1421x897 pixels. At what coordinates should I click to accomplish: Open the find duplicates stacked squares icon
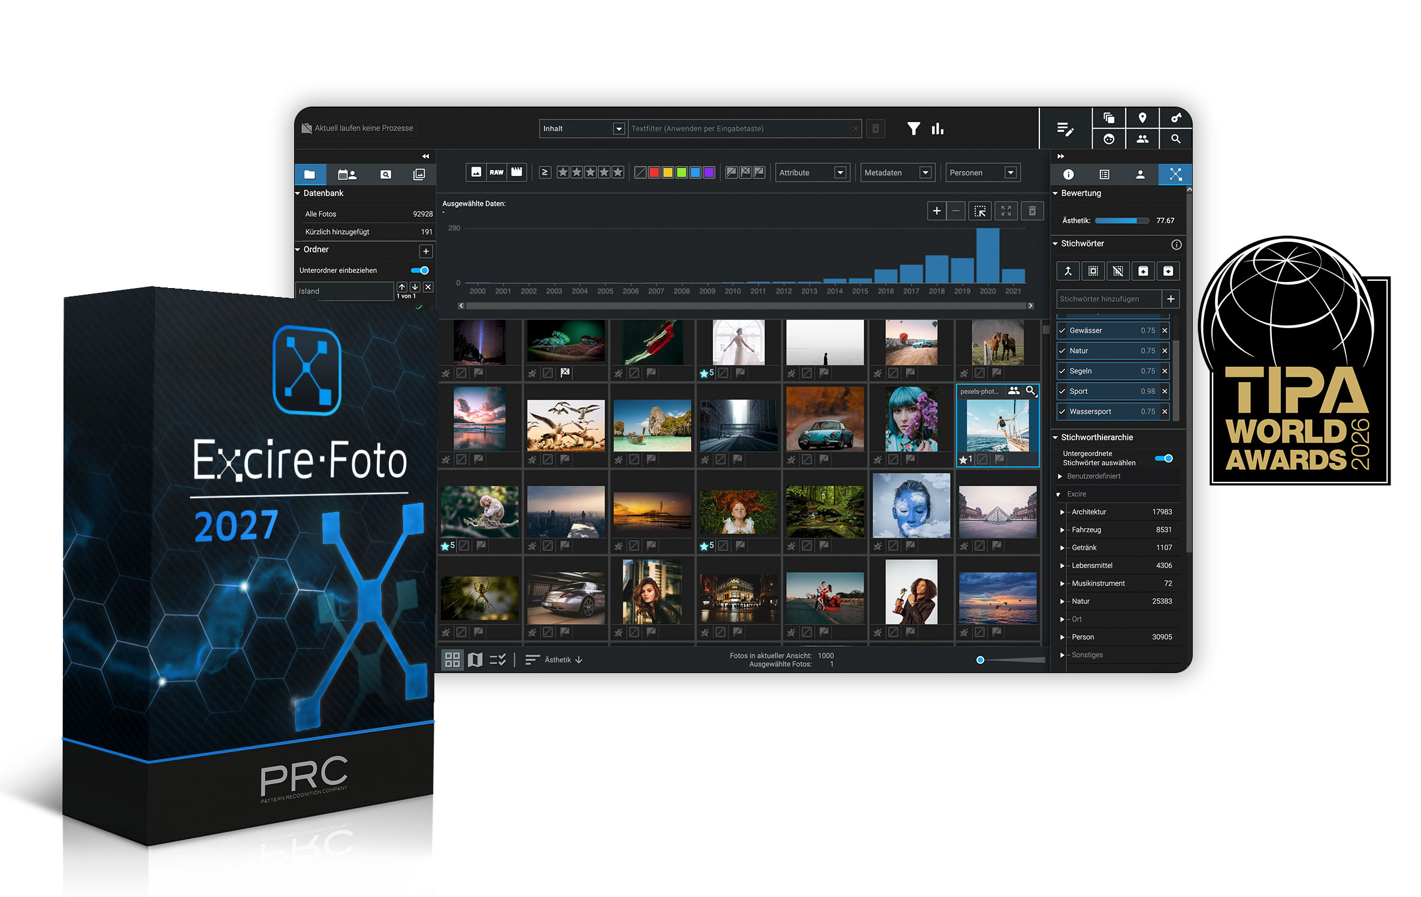click(x=1109, y=118)
